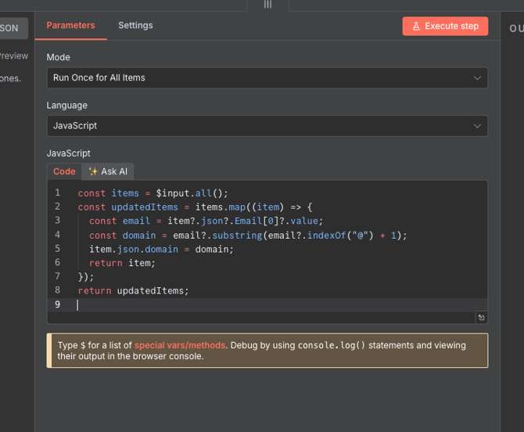Screen dimensions: 524x432
Task: Click the 'return updatedItems;' code line
Action: pos(134,290)
